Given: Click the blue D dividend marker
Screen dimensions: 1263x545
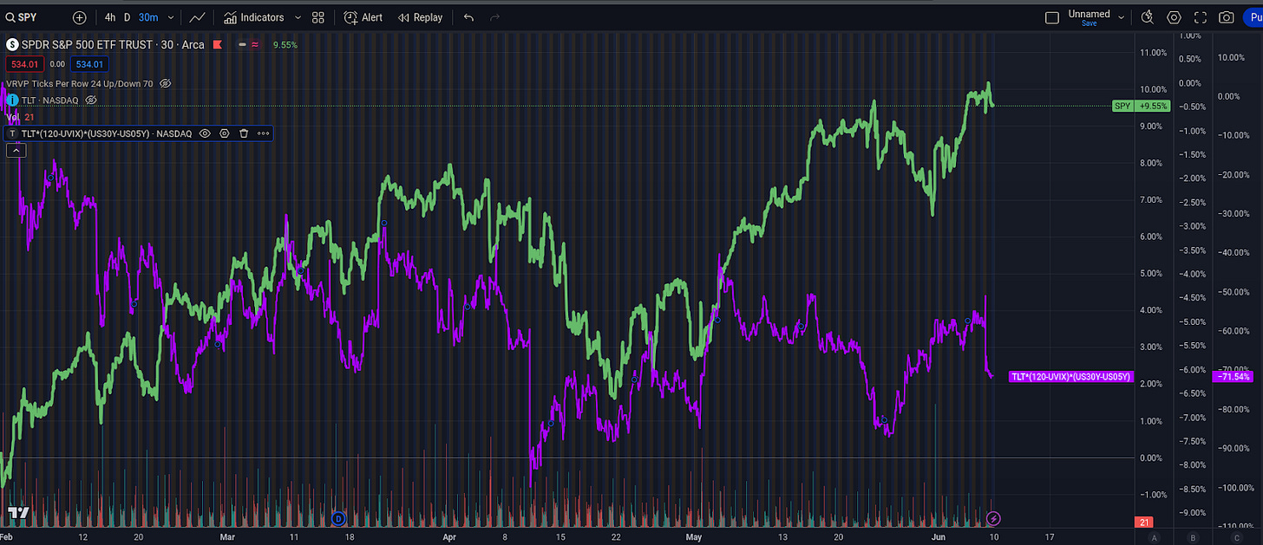Looking at the screenshot, I should coord(338,518).
